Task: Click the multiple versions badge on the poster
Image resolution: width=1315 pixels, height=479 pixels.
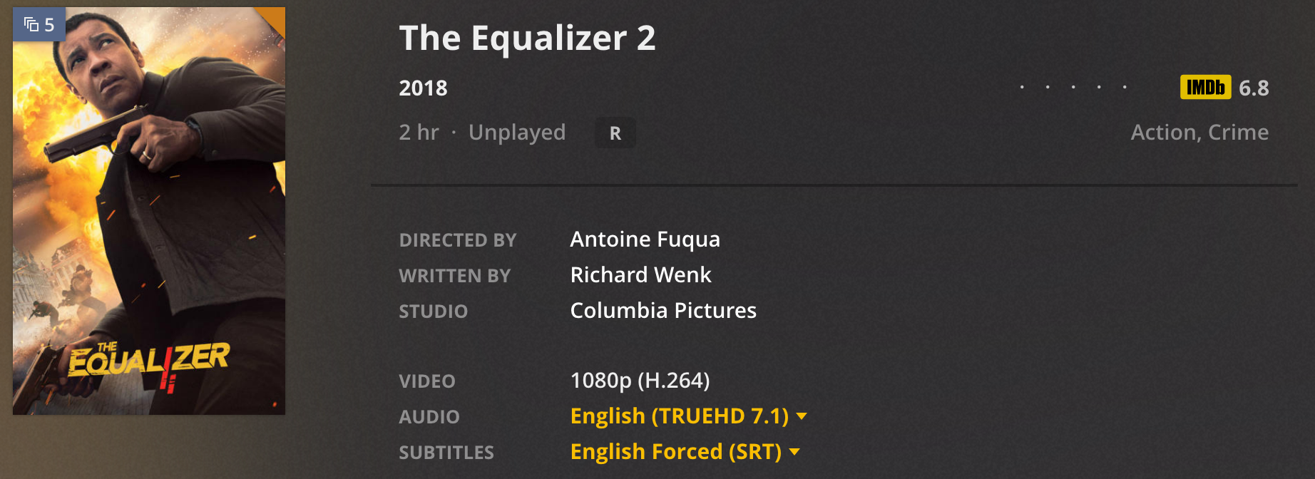Action: pyautogui.click(x=39, y=25)
